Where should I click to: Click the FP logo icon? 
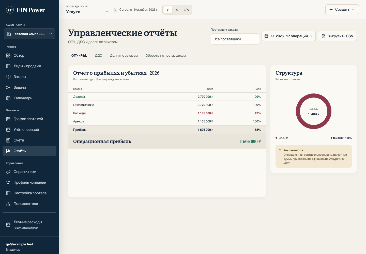point(10,10)
